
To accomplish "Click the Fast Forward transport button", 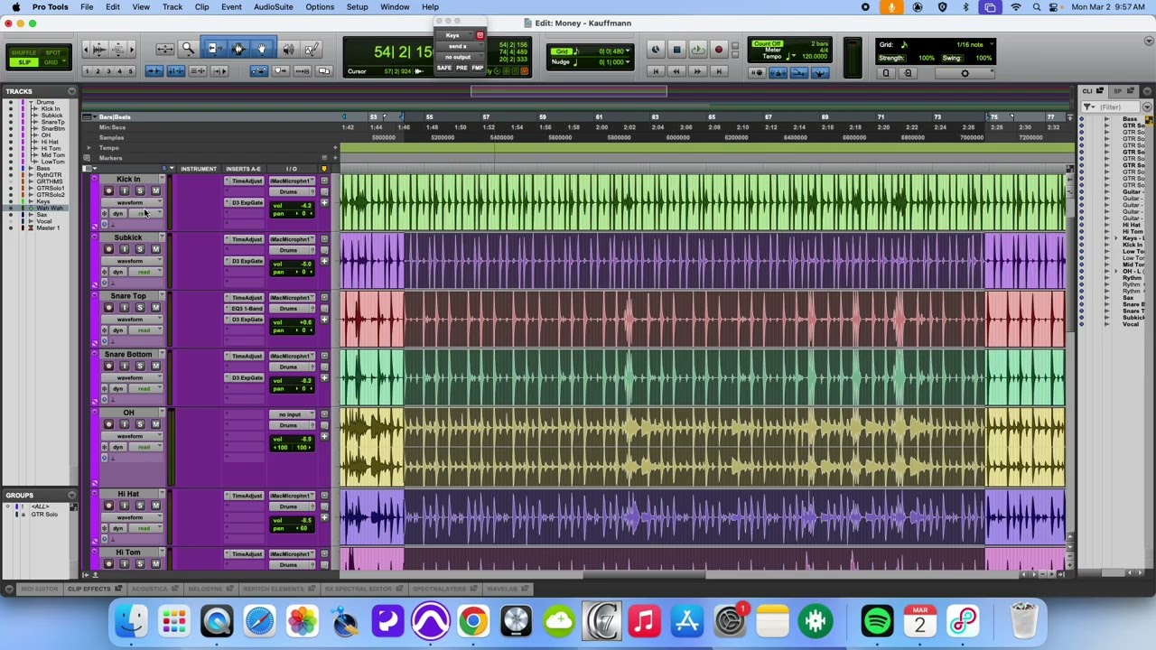I will [697, 70].
